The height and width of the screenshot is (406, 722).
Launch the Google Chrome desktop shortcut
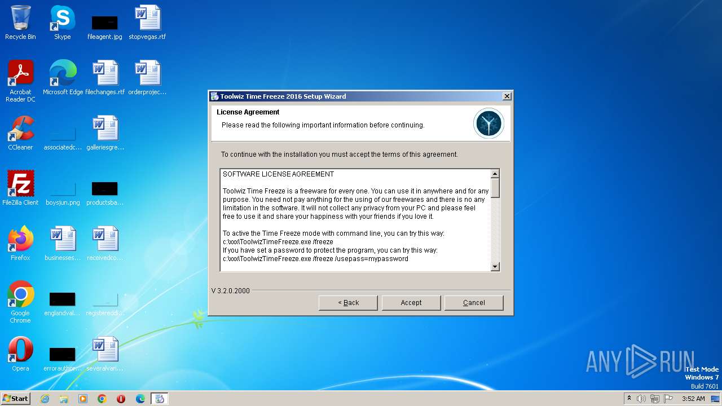coord(20,302)
